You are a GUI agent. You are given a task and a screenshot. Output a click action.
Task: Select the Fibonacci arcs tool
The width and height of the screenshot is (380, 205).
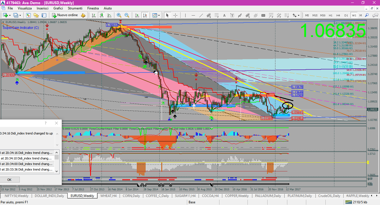[x=271, y=15]
